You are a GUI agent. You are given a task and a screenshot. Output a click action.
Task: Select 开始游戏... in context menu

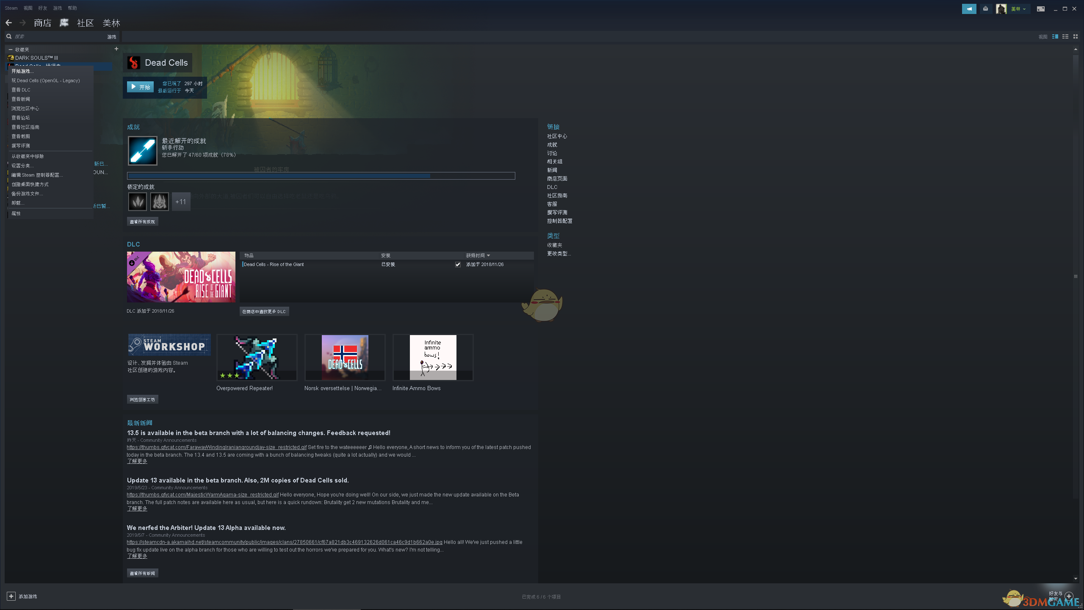pos(22,71)
